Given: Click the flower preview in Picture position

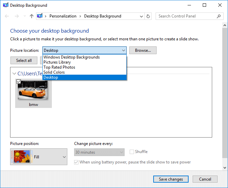Looking at the screenshot, I should [22, 156].
